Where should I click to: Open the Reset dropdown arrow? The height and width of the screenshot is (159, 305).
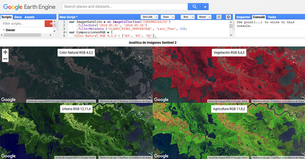tap(210, 17)
